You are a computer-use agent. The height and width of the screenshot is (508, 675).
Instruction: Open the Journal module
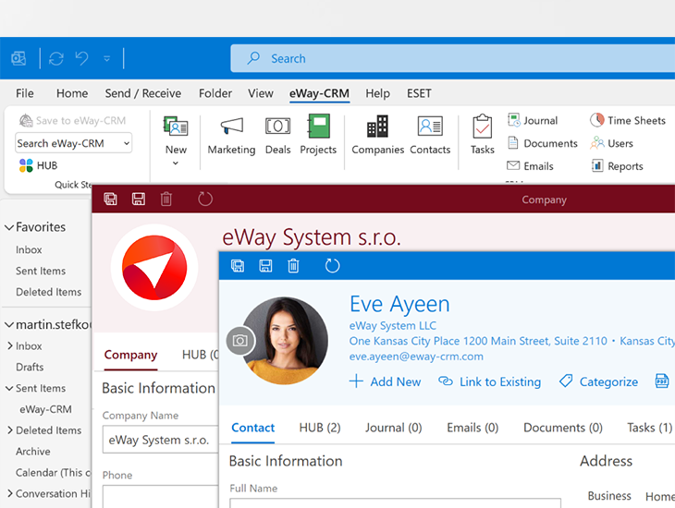[x=533, y=120]
